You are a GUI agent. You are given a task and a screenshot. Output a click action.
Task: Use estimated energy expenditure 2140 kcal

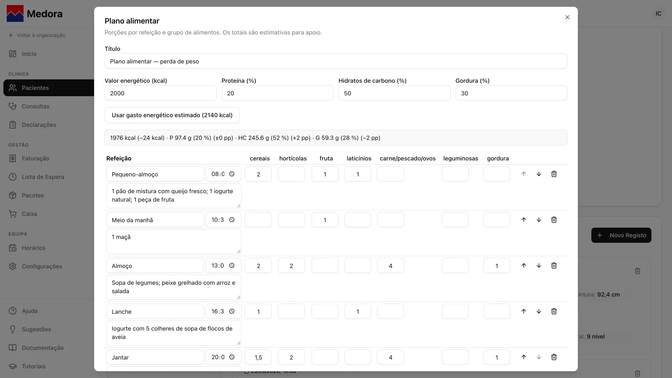(172, 115)
